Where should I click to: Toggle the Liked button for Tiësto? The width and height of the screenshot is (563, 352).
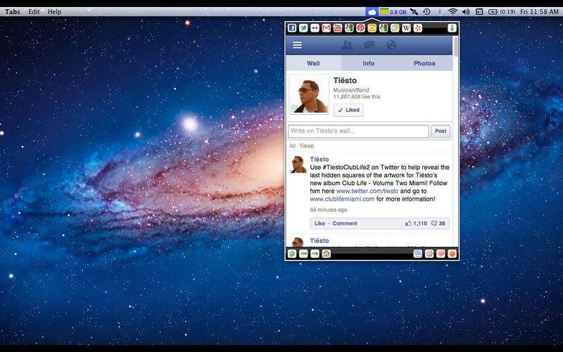pyautogui.click(x=348, y=111)
